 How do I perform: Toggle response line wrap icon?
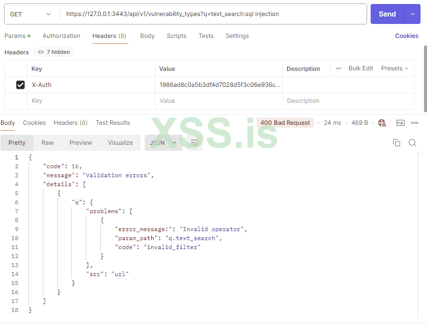[x=195, y=143]
